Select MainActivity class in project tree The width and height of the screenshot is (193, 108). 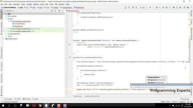[x=19, y=26]
